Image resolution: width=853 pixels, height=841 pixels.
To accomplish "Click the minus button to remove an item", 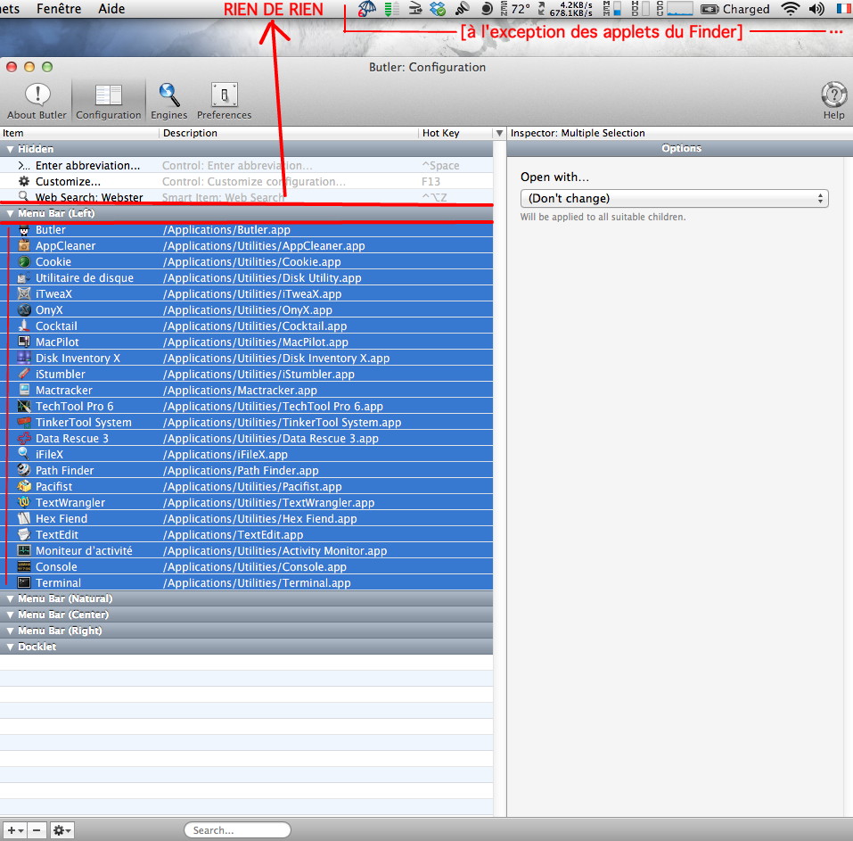I will point(37,830).
